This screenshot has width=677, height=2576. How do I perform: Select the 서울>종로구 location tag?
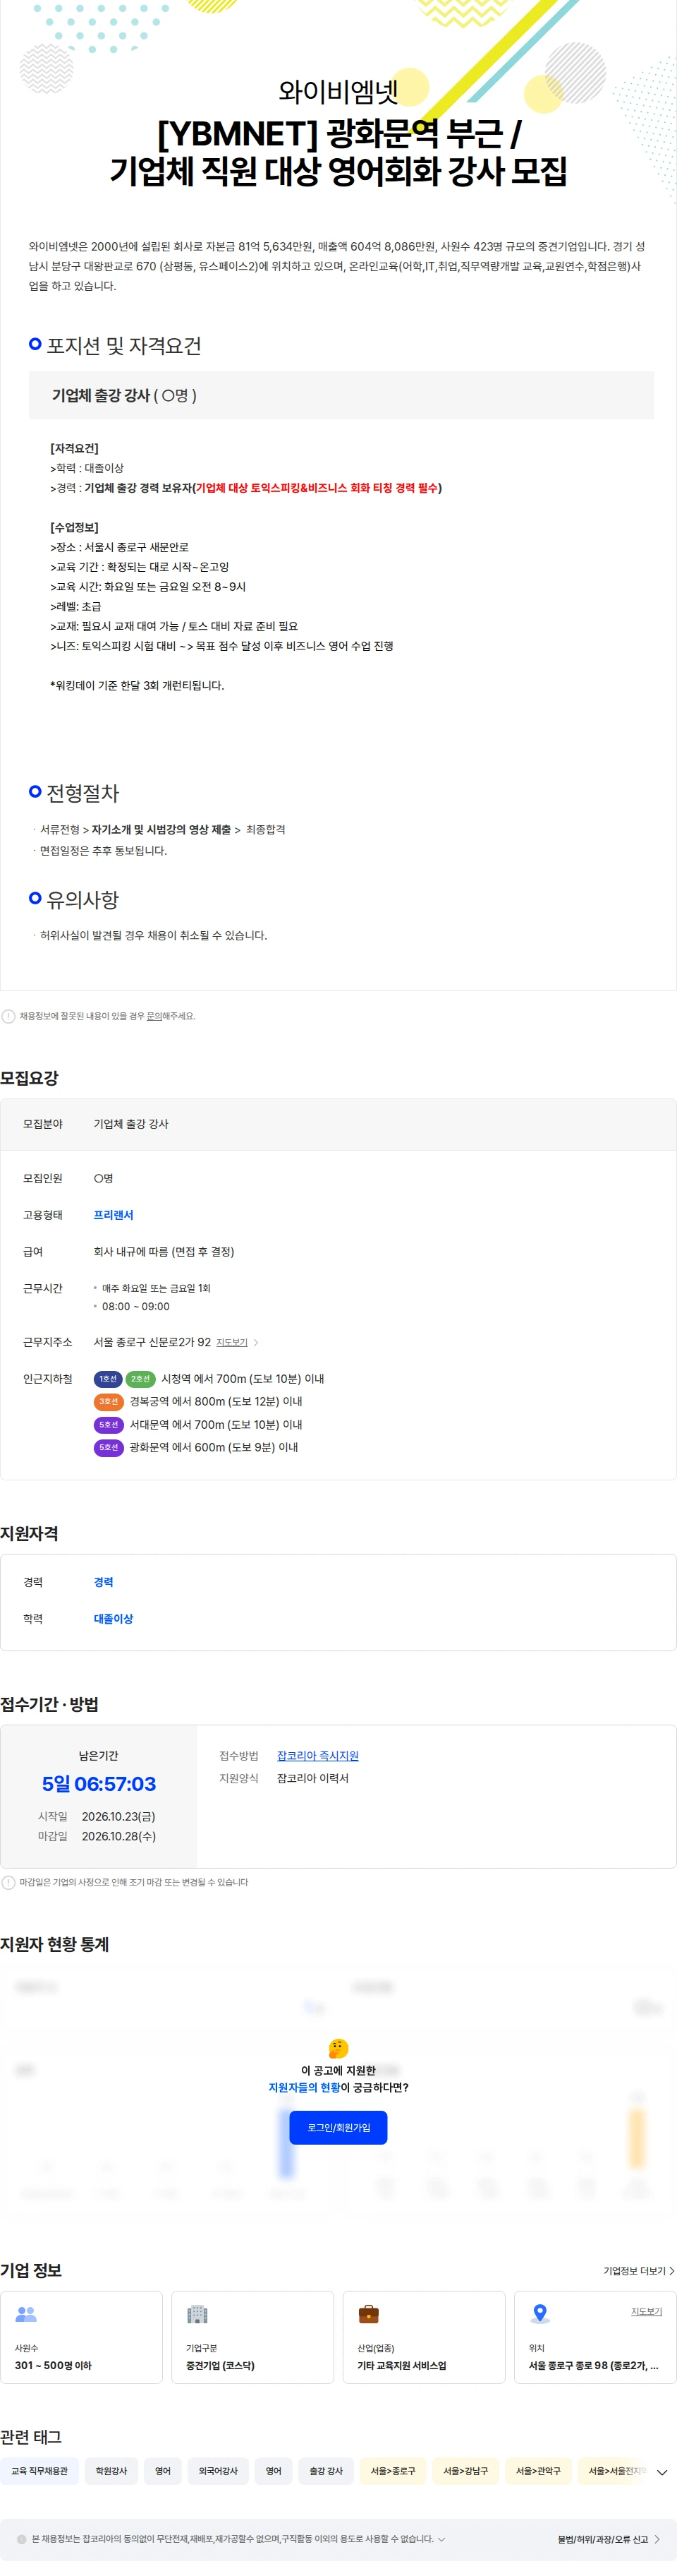(392, 2471)
